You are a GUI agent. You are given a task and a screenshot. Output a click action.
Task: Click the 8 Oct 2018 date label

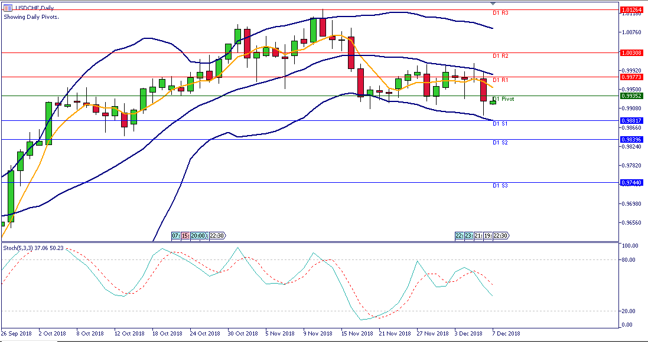click(89, 333)
